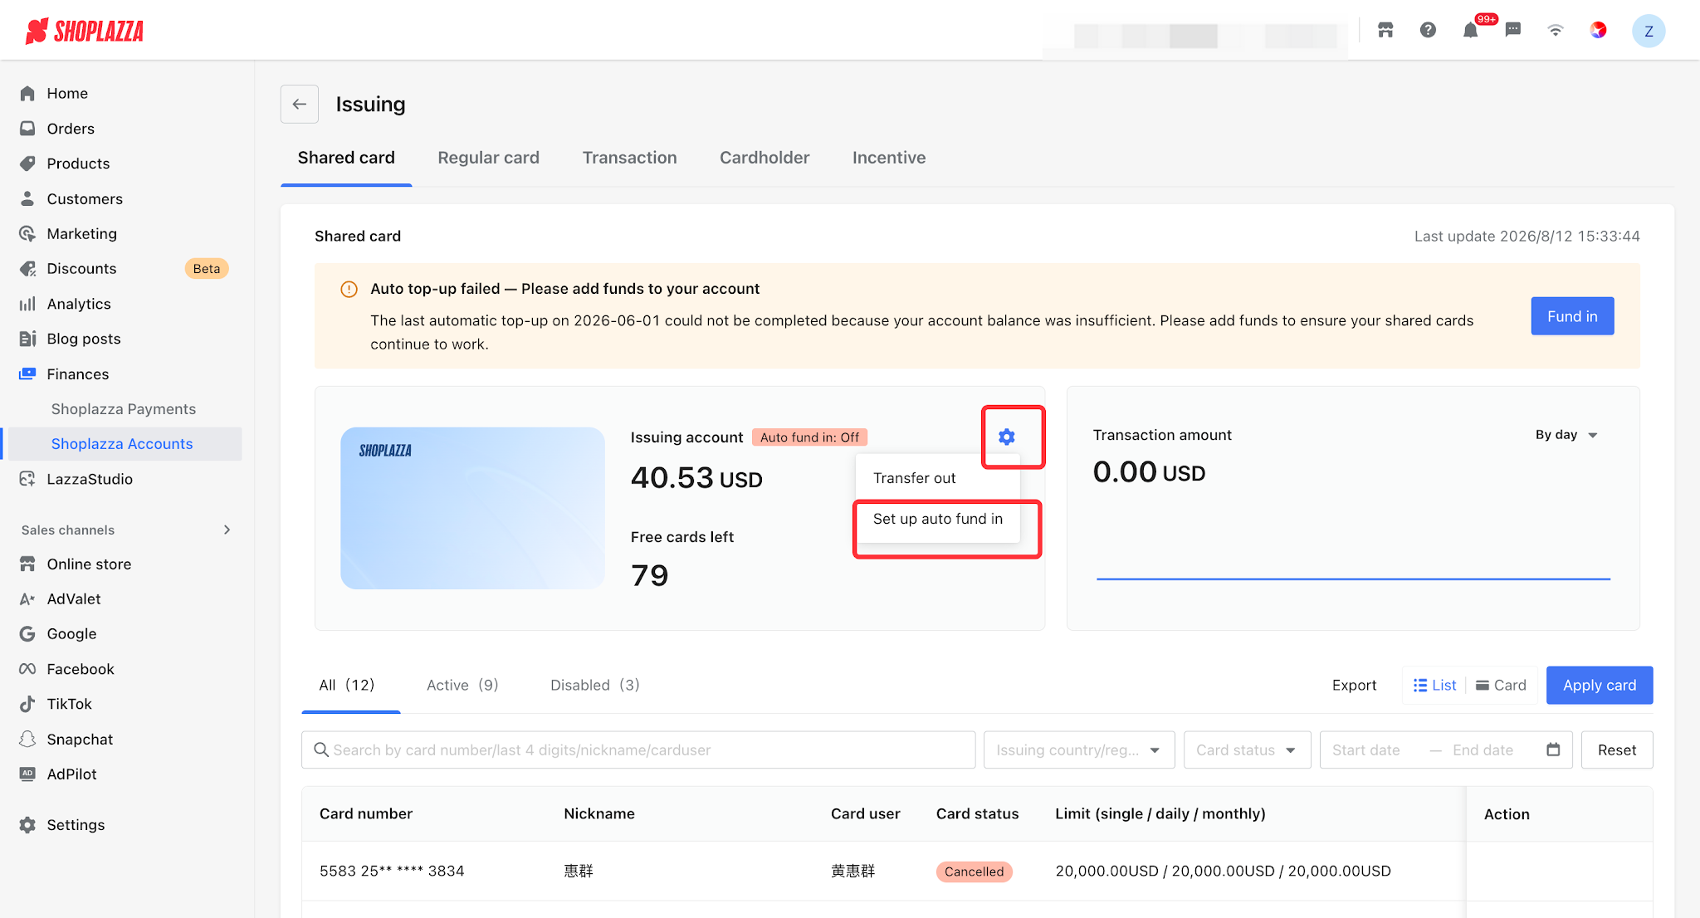Click the Marketing icon in the sidebar
The height and width of the screenshot is (918, 1700).
point(27,234)
